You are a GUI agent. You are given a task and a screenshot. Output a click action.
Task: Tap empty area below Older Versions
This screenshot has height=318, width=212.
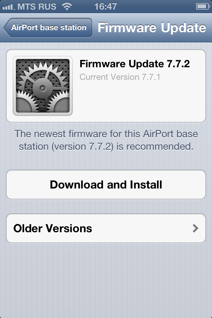(x=106, y=280)
